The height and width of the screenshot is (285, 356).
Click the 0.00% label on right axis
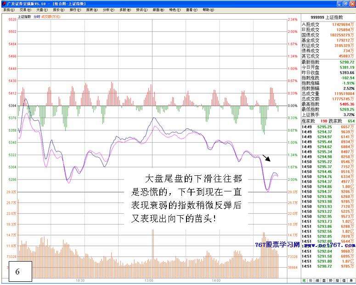pos(293,106)
